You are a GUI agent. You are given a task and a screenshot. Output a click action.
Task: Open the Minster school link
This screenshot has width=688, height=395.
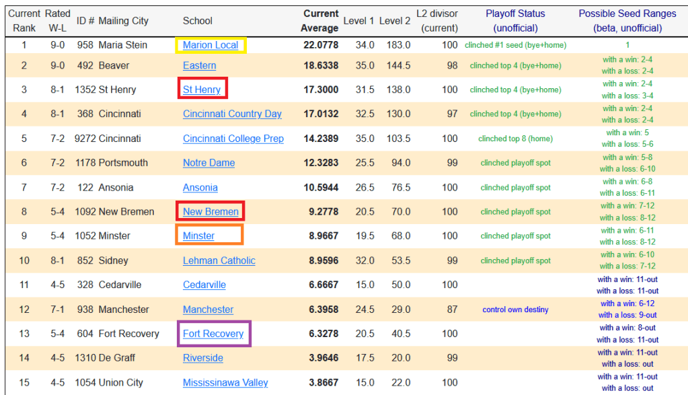click(198, 236)
